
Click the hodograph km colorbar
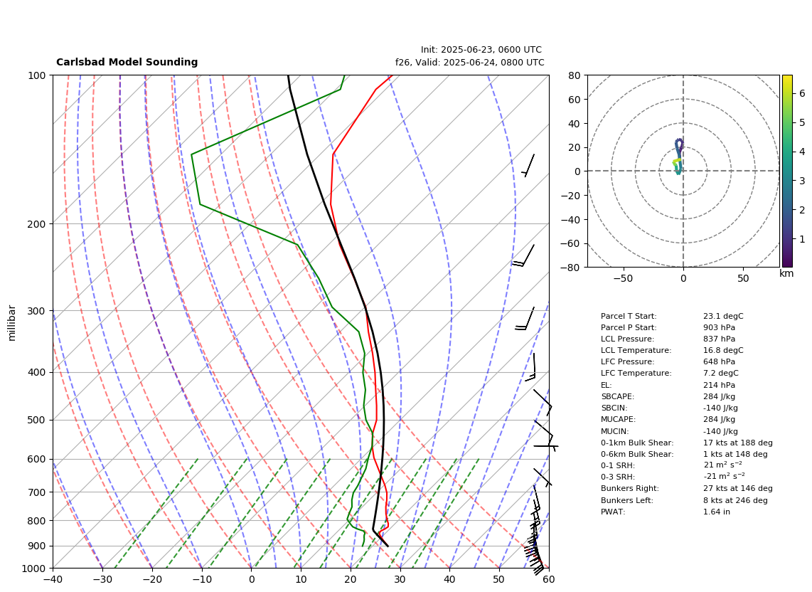787,171
